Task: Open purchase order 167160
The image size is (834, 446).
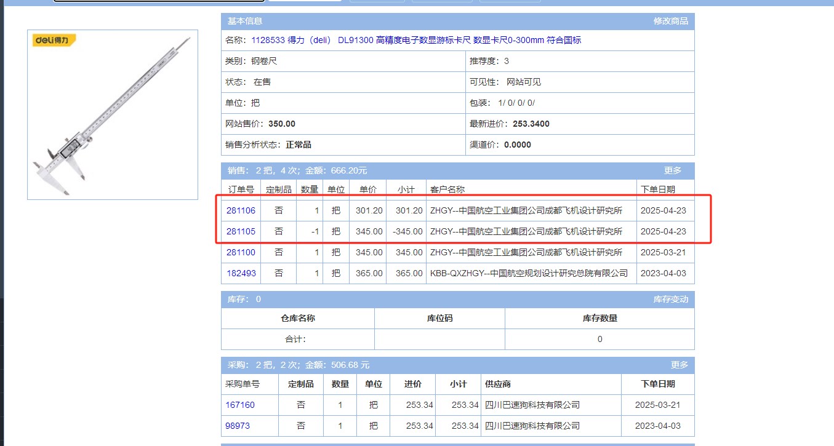Action: tap(240, 405)
